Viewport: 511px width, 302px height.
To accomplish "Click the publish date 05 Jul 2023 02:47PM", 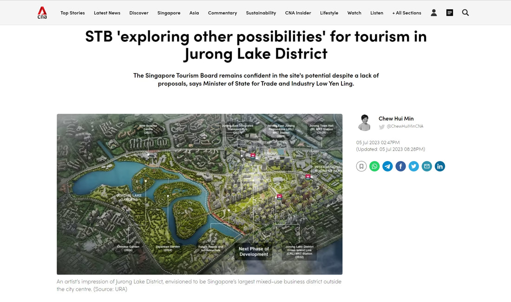I will coord(378,142).
